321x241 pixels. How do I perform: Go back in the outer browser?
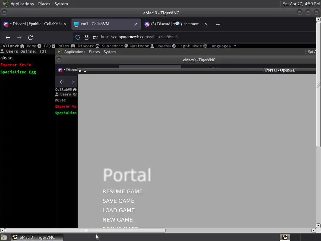click(8, 38)
